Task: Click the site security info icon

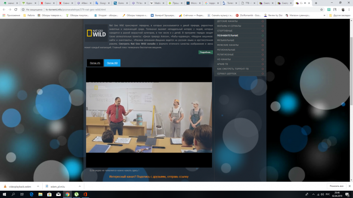Action: click(23, 10)
